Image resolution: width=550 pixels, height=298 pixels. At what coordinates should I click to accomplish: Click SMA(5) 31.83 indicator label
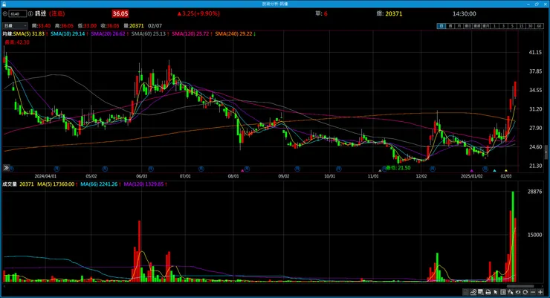click(x=29, y=33)
